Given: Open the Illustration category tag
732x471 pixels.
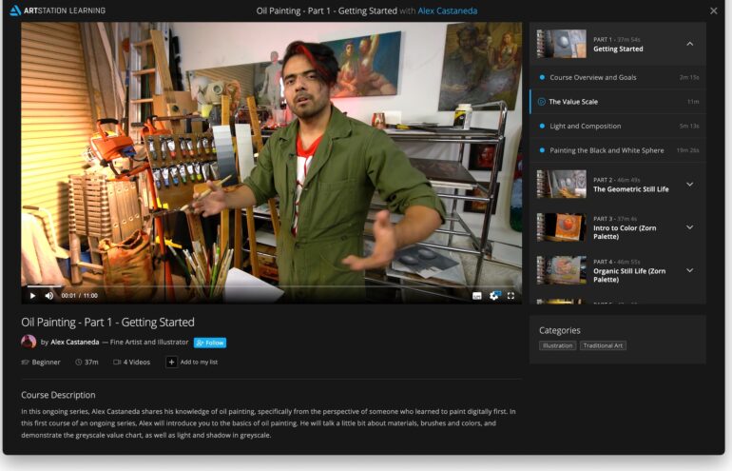Looking at the screenshot, I should (557, 345).
